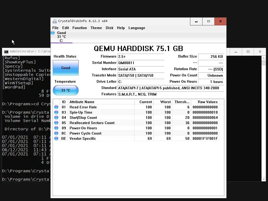This screenshot has height=201, width=268.
Task: Minimize the command prompt window
Action: tap(236, 52)
